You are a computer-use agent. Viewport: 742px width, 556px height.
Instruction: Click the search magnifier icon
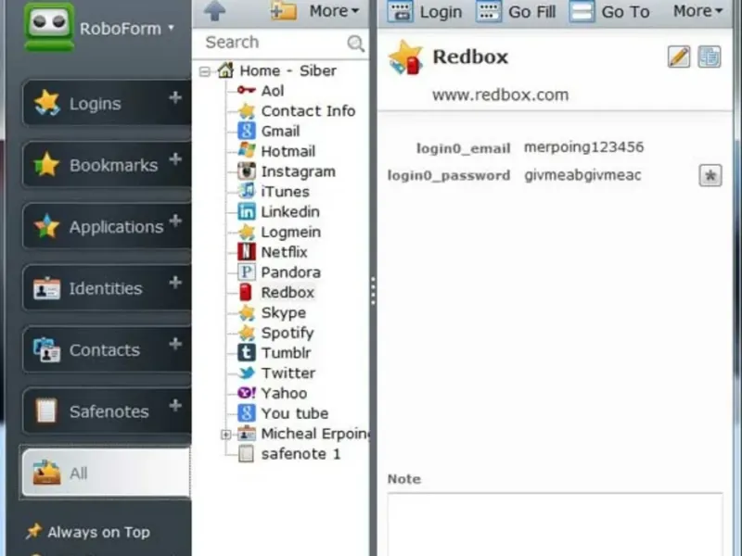click(355, 44)
